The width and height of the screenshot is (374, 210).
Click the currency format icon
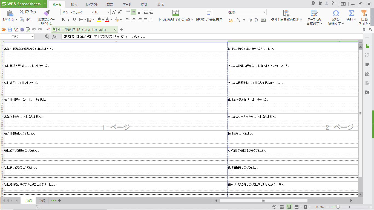coord(230,20)
